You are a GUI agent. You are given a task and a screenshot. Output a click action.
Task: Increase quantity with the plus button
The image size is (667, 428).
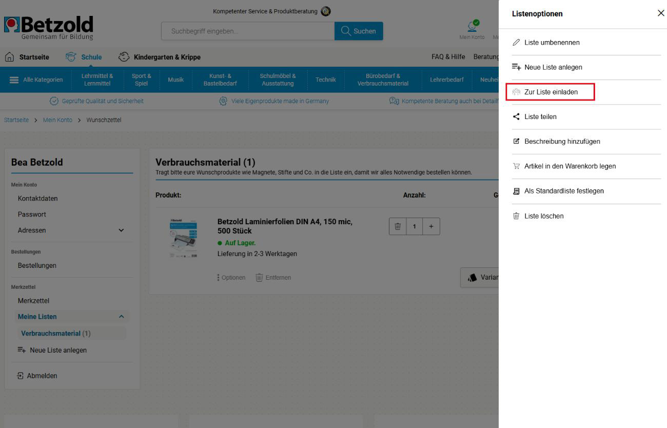(x=431, y=226)
